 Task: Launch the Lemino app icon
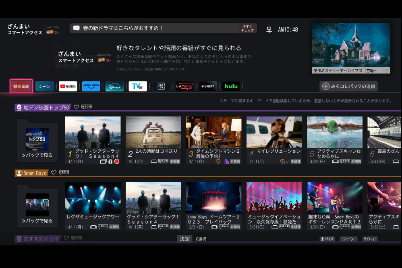click(184, 86)
